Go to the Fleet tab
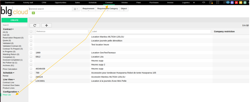Image resolution: width=250 pixels, height=102 pixels. pos(139,3)
